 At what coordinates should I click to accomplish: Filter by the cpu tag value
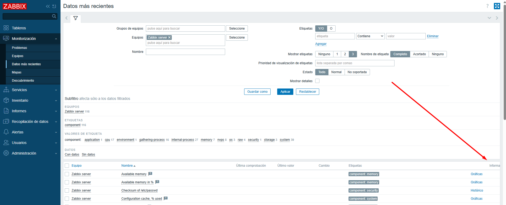click(107, 140)
